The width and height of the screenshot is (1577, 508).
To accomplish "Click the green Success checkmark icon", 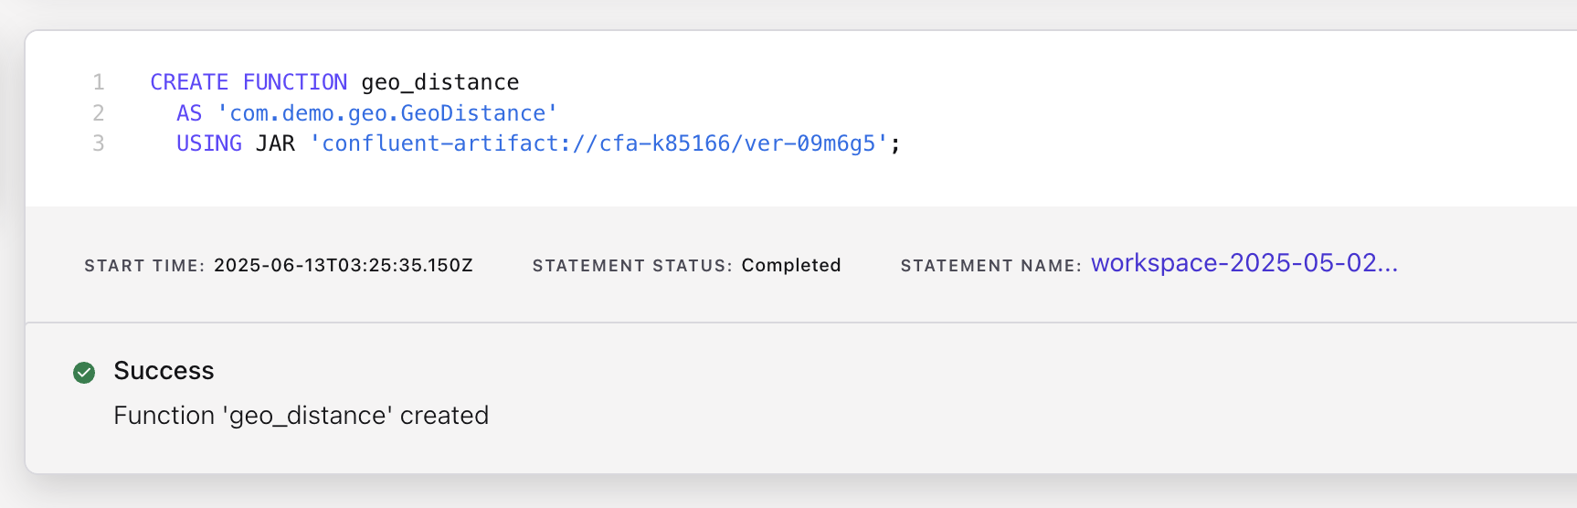I will tap(84, 372).
